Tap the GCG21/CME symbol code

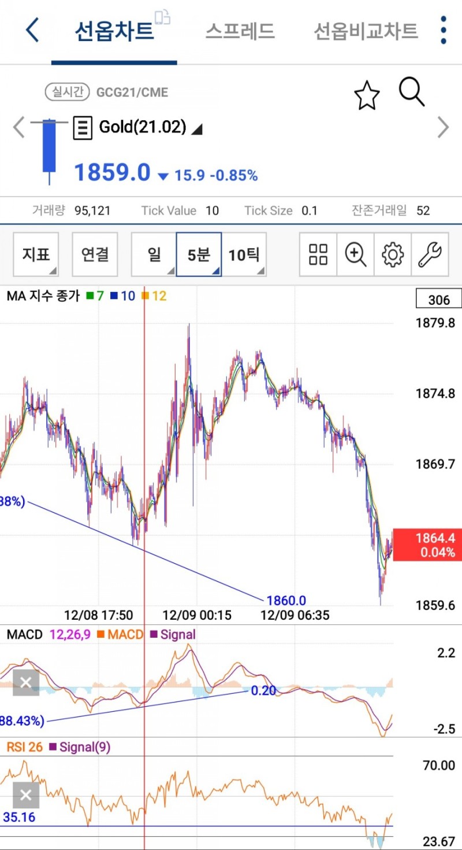point(132,93)
